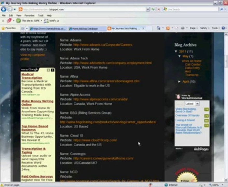Click the blue Help question mark icon

223,28
